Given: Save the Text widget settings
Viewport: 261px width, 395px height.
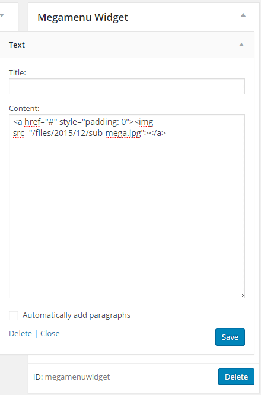Looking at the screenshot, I should click(230, 337).
